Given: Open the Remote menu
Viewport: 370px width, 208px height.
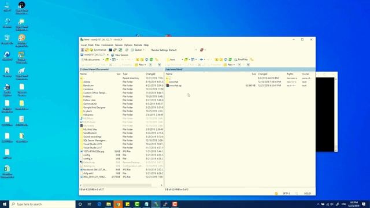Looking at the screenshot, I should click(138, 45).
